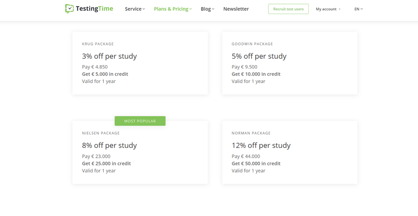Image resolution: width=418 pixels, height=216 pixels.
Task: Click 'Valid for 1 year' in Goodwin card
Action: tap(248, 81)
